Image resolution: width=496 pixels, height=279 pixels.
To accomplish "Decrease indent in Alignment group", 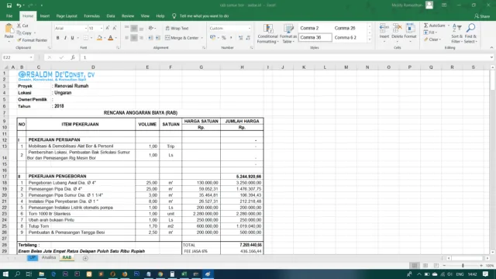I will point(150,38).
